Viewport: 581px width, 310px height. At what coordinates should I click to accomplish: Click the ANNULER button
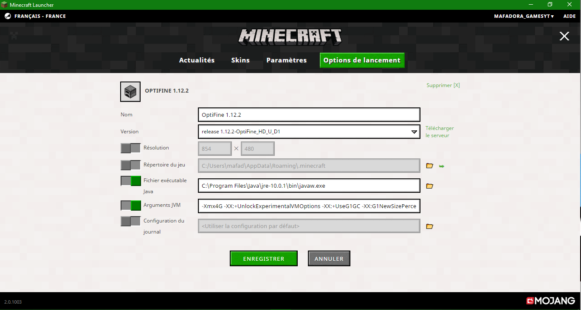pos(329,259)
